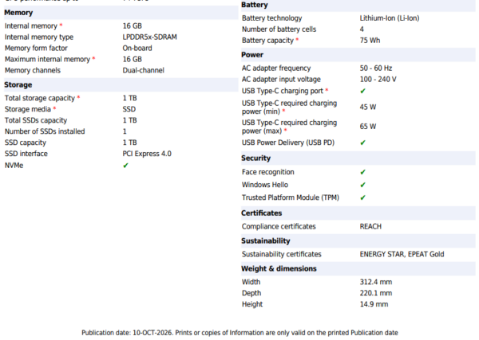Click the 16 GB value for Internal memory

pos(133,26)
